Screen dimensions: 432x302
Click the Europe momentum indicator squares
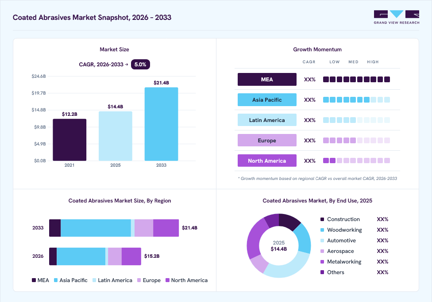[356, 141]
